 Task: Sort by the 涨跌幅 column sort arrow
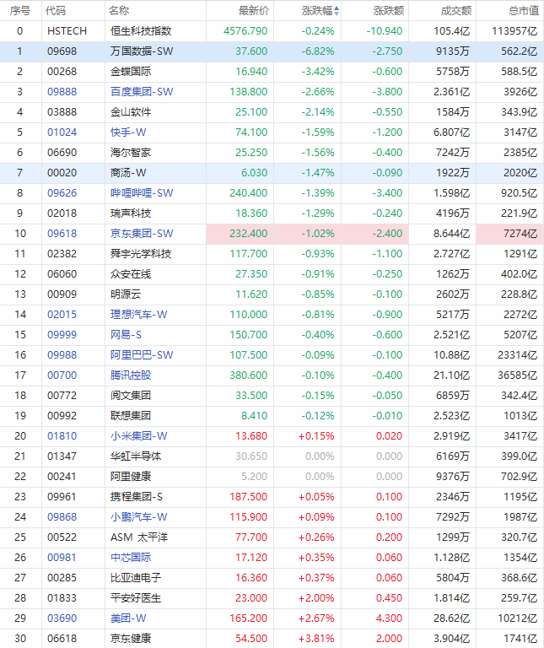[337, 11]
